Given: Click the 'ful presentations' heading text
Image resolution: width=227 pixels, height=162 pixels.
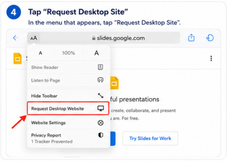Looking at the screenshot, I should pyautogui.click(x=135, y=99).
